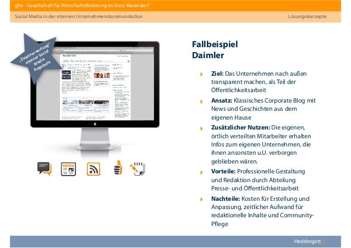Click the bold label 'Zusätzlicher Nutzen:'
This screenshot has width=351, height=248.
(240, 127)
